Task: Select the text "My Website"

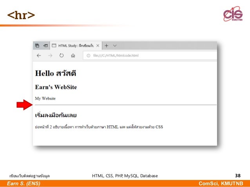Action: click(45, 98)
